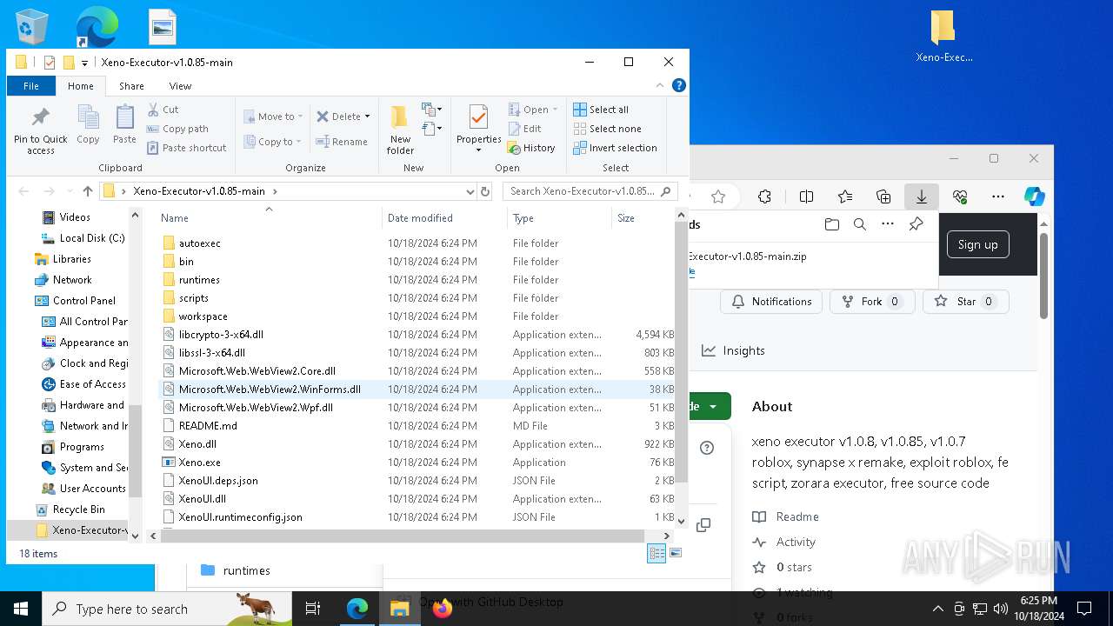This screenshot has width=1113, height=626.
Task: Click the Cut command
Action: [163, 110]
